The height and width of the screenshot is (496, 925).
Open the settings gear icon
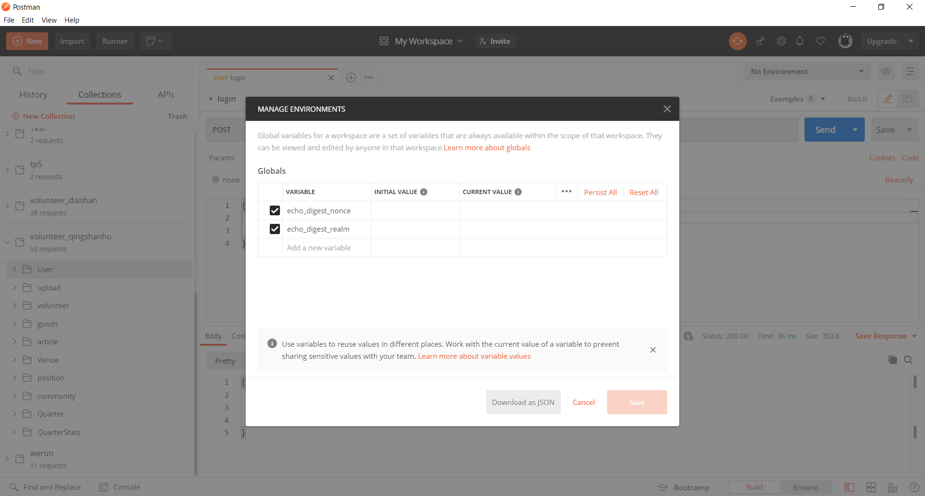coord(781,41)
